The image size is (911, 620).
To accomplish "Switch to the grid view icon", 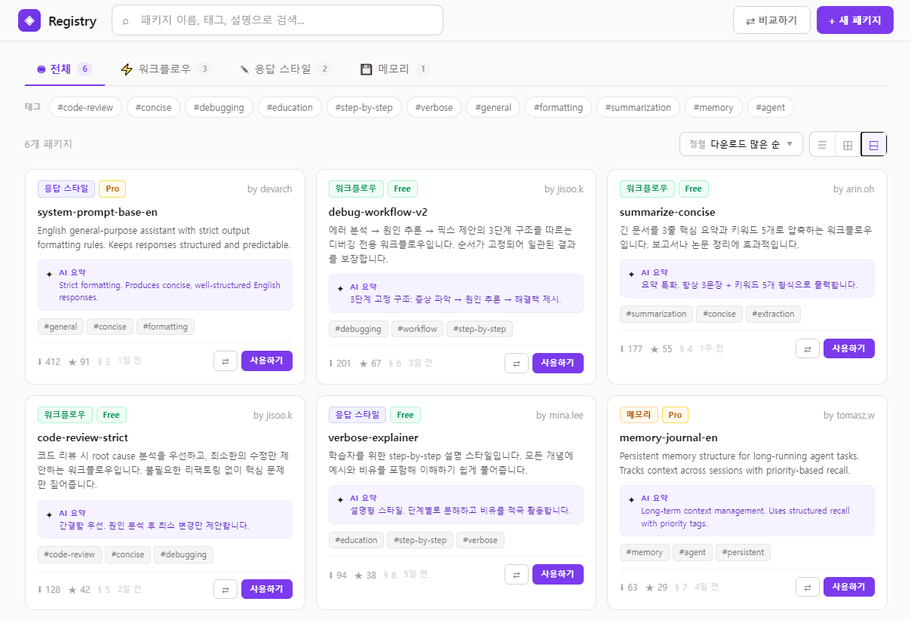I will coord(846,144).
